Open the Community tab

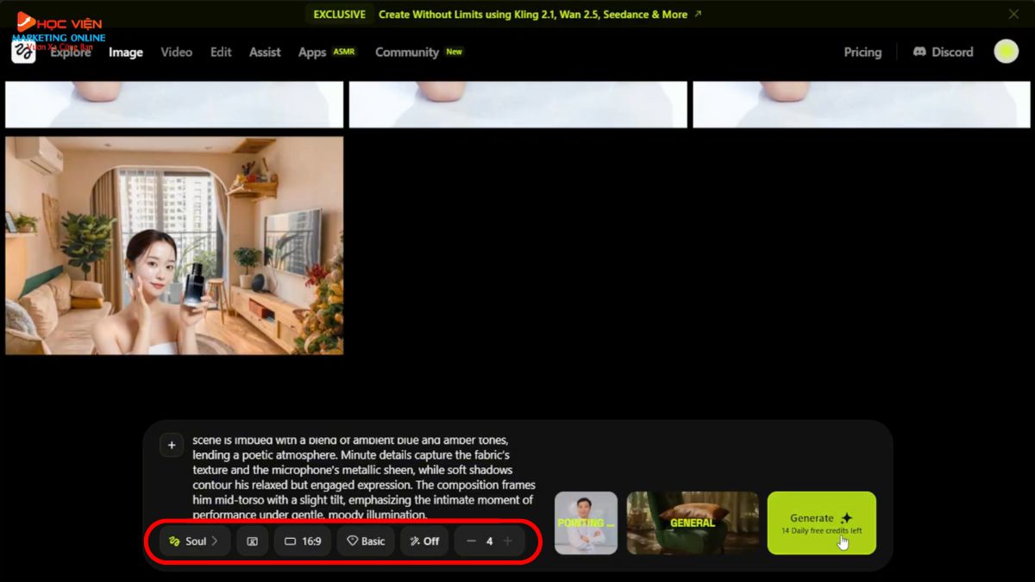(407, 52)
